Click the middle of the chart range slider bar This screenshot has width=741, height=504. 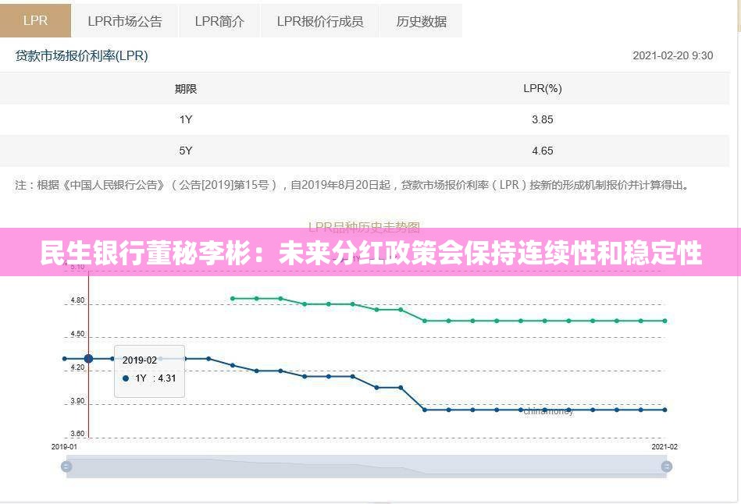tap(366, 467)
